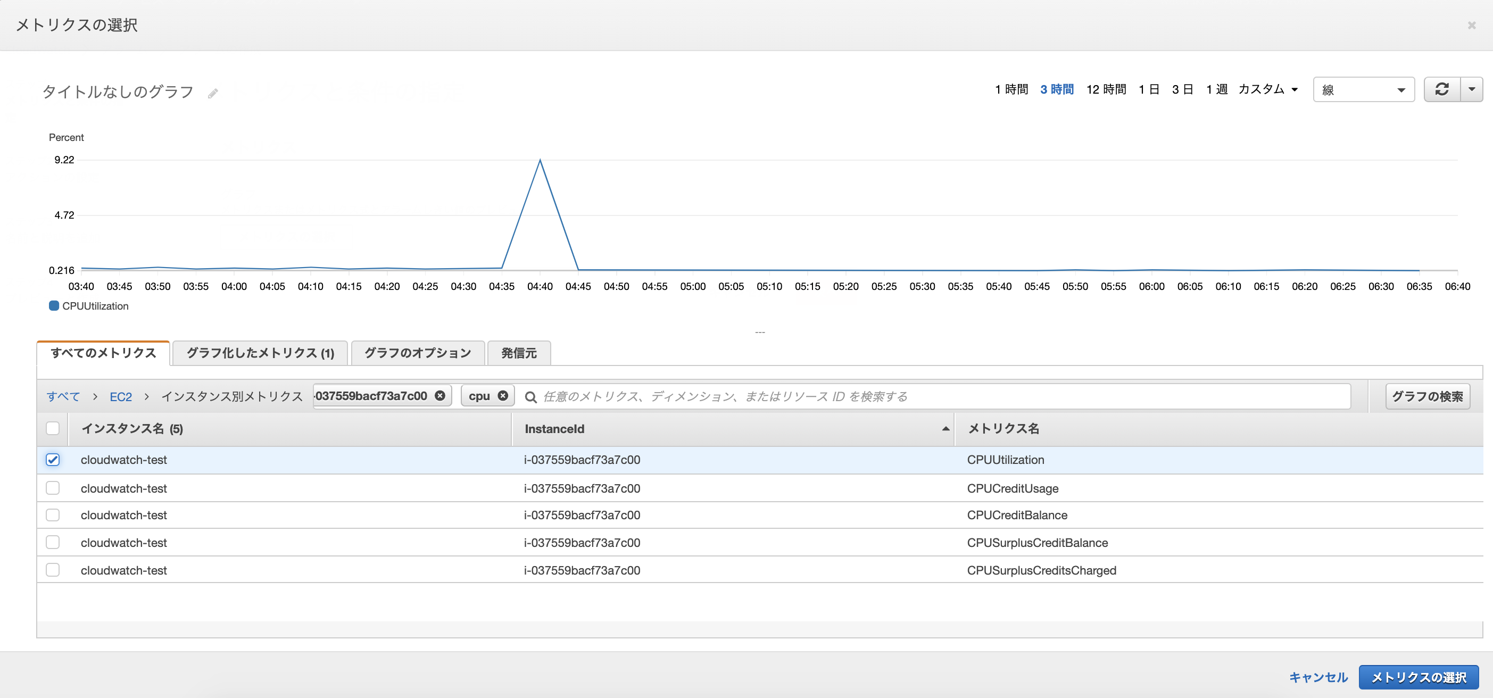Click the CPUCreditUsage metric name cell
The height and width of the screenshot is (698, 1493).
pos(1013,488)
